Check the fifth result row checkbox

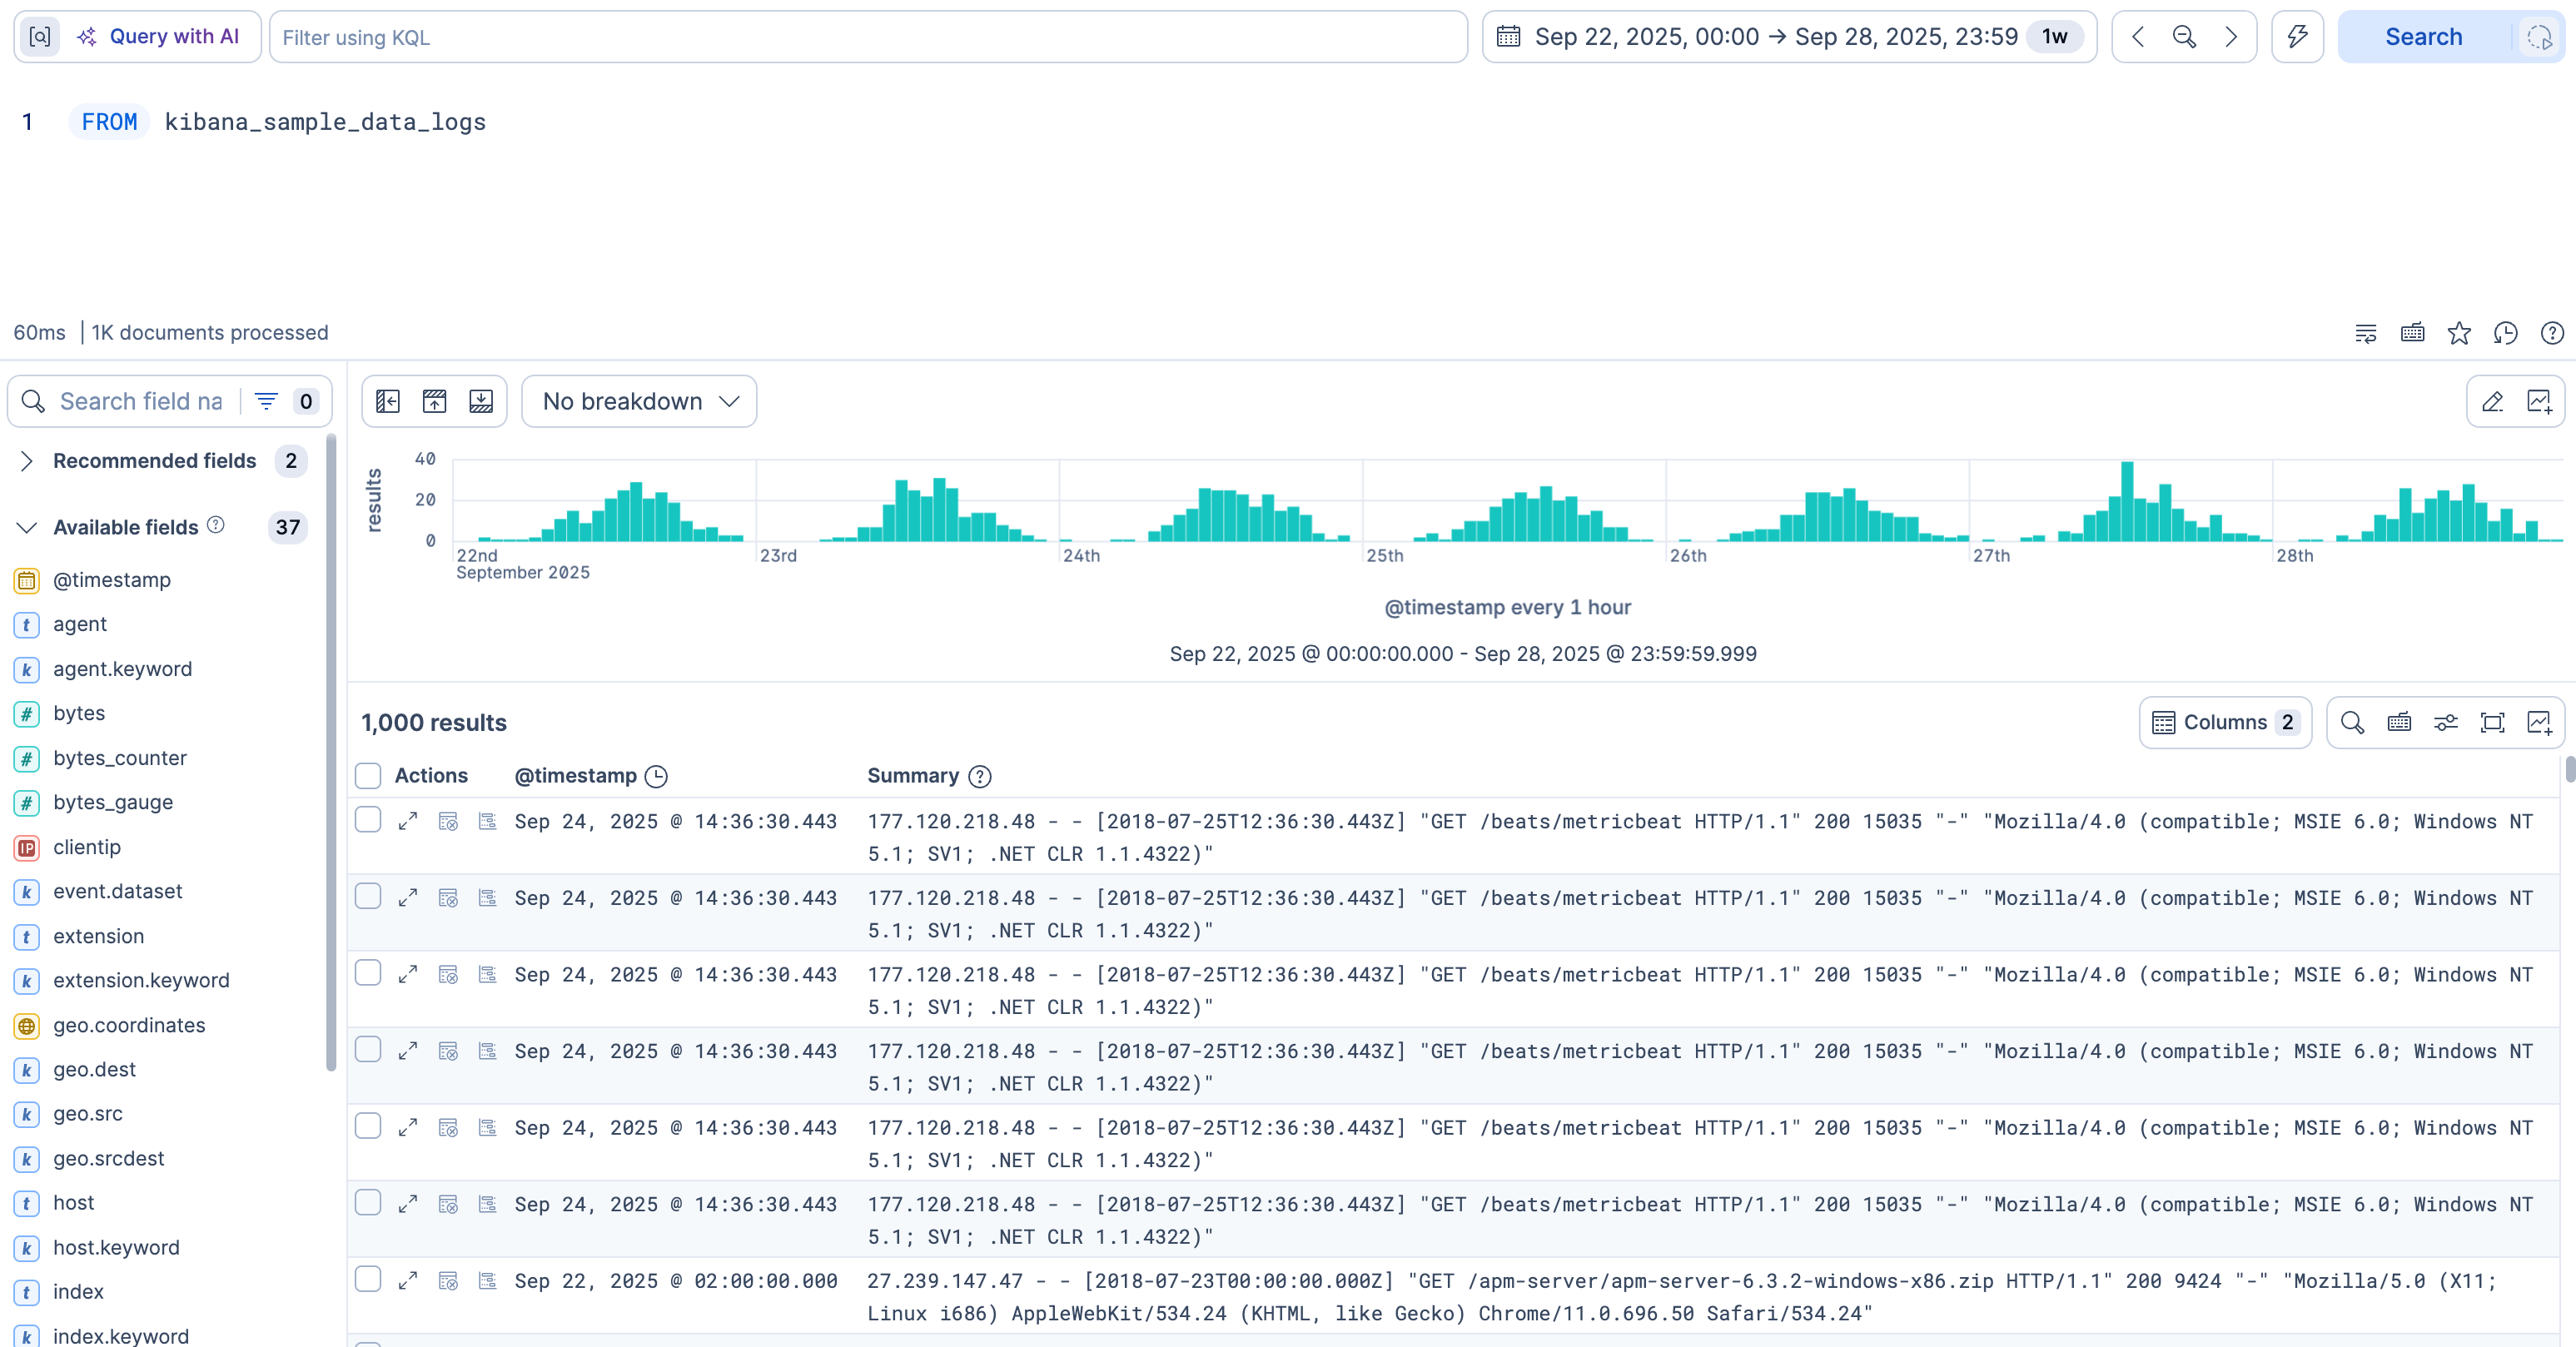pyautogui.click(x=368, y=1126)
